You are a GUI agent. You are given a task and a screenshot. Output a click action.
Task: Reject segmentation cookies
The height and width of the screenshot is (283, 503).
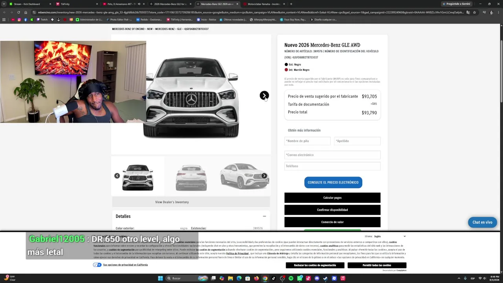pyautogui.click(x=315, y=265)
